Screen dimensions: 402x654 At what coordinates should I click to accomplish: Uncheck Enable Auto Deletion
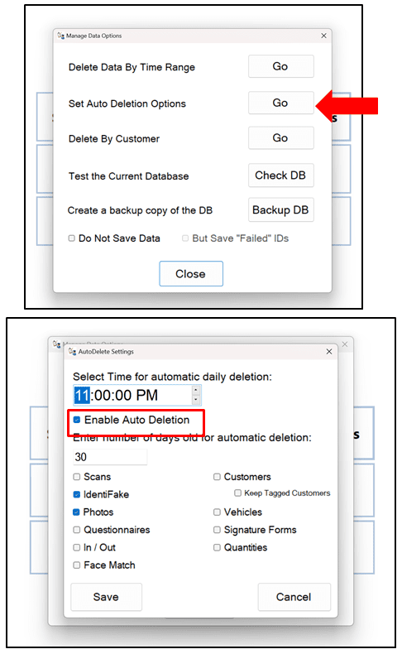click(x=77, y=420)
